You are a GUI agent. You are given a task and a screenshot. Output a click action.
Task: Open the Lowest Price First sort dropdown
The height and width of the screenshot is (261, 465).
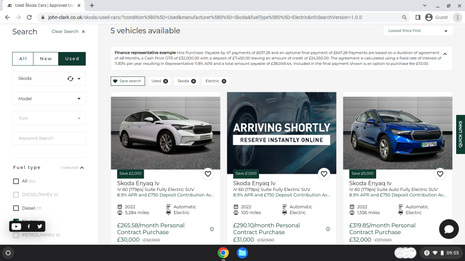[x=418, y=31]
